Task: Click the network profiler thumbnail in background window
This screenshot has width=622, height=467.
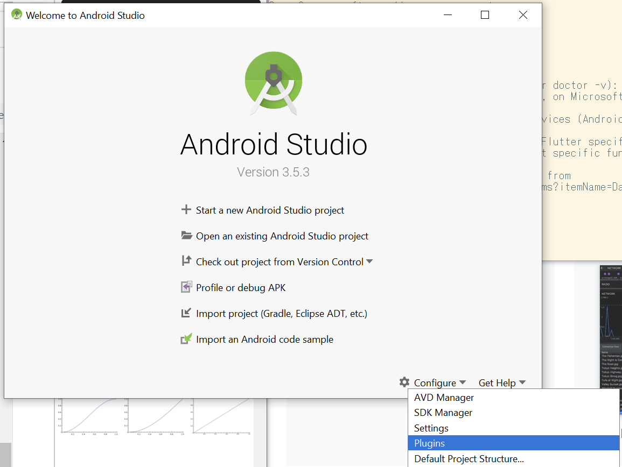Action: coord(611,327)
